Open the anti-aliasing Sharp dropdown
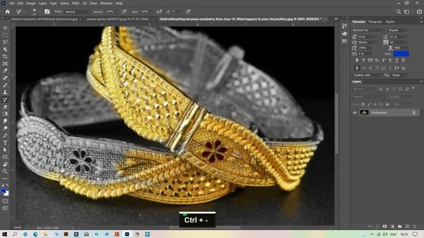424x238 pixels. pos(399,75)
